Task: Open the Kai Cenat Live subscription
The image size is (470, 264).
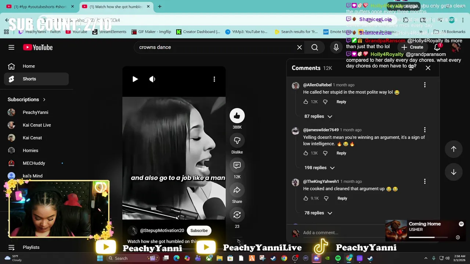Action: pos(36,125)
